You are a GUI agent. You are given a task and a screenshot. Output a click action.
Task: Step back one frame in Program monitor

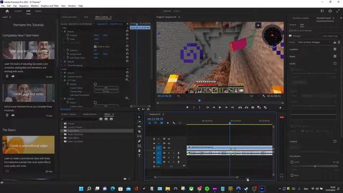pyautogui.click(x=214, y=107)
